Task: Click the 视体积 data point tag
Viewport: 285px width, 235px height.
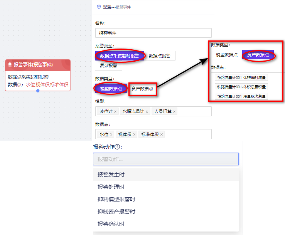Action: pos(126,134)
